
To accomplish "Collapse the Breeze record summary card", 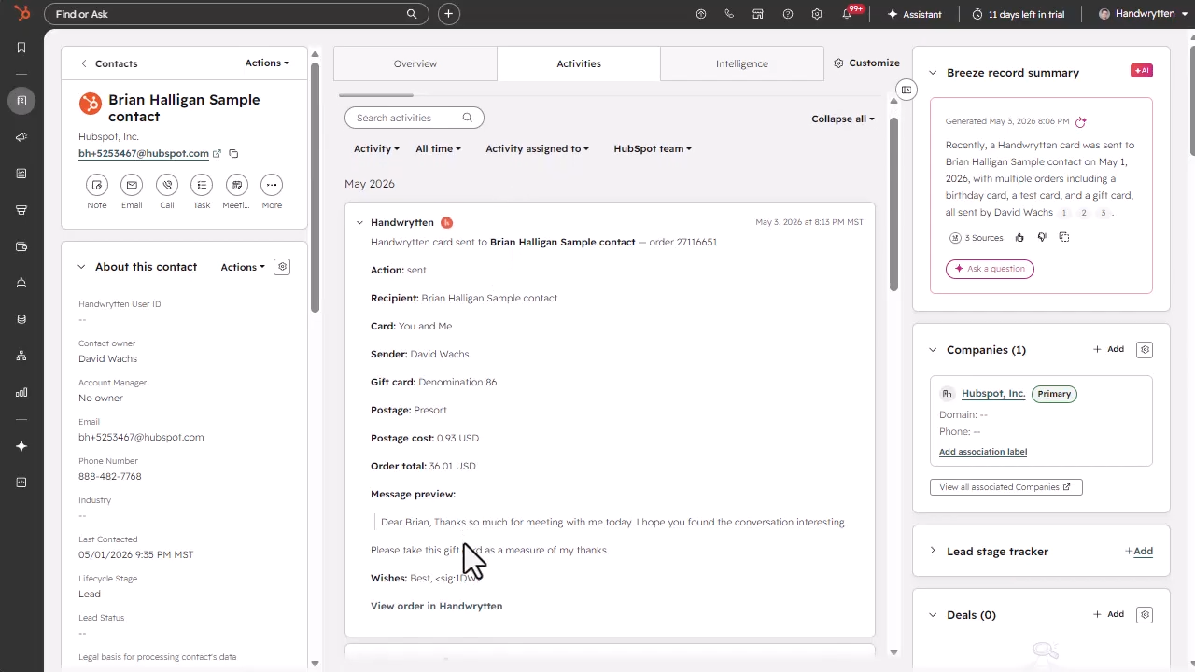I will click(932, 73).
